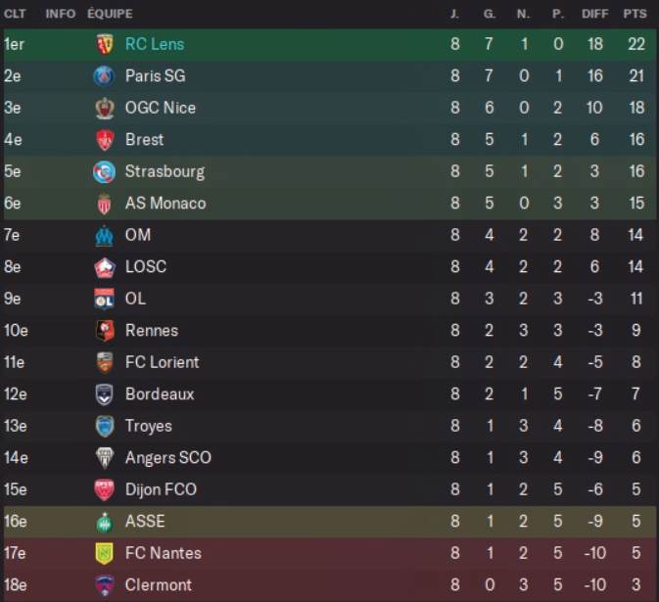Select the Clermont row in last place
Image resolution: width=659 pixels, height=602 pixels.
pos(329,585)
